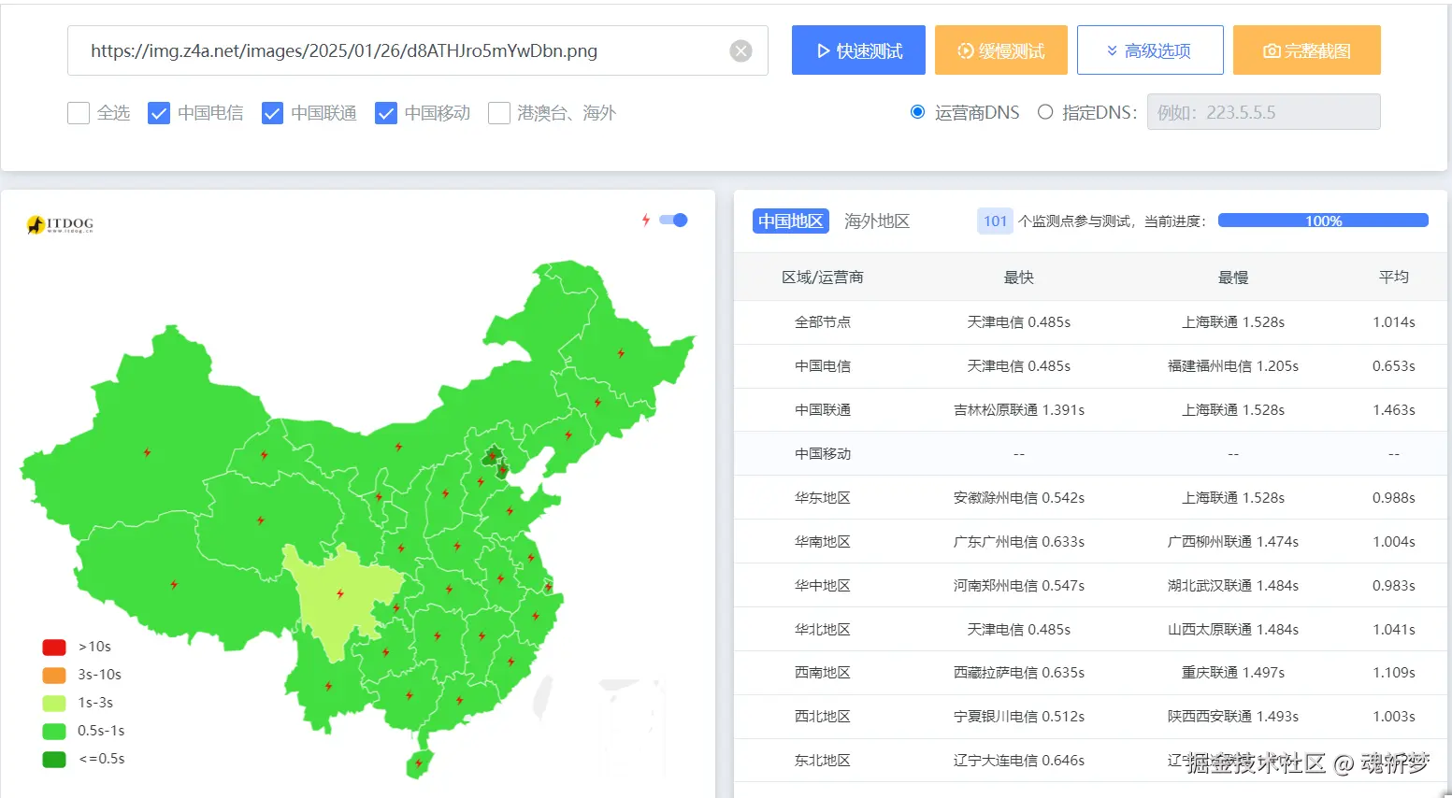The width and height of the screenshot is (1452, 798).
Task: Click the Zhejiang lightning marker
Action: pos(536,616)
